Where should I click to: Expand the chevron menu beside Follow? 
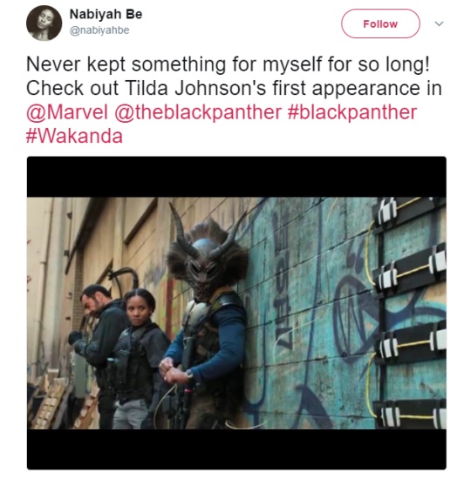tap(440, 24)
